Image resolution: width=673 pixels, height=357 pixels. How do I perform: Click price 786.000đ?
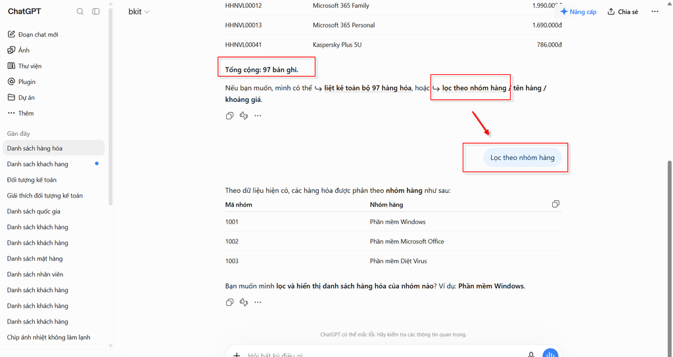click(549, 45)
